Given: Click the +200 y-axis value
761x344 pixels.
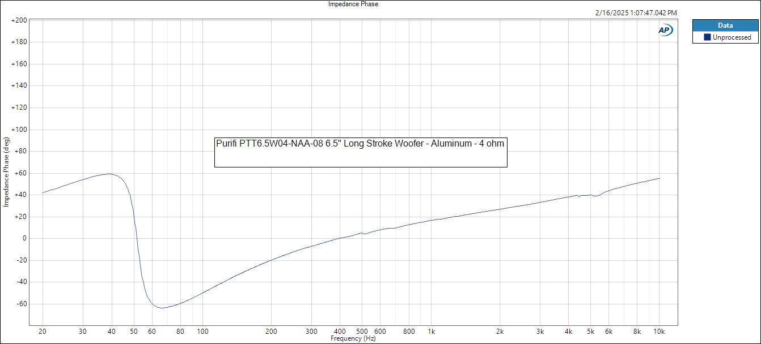Looking at the screenshot, I should click(19, 20).
